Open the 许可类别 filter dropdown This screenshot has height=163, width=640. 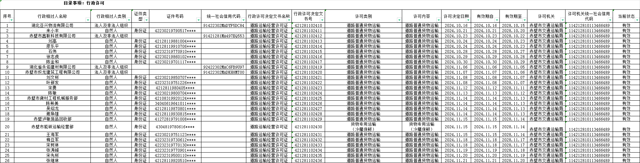(399, 20)
